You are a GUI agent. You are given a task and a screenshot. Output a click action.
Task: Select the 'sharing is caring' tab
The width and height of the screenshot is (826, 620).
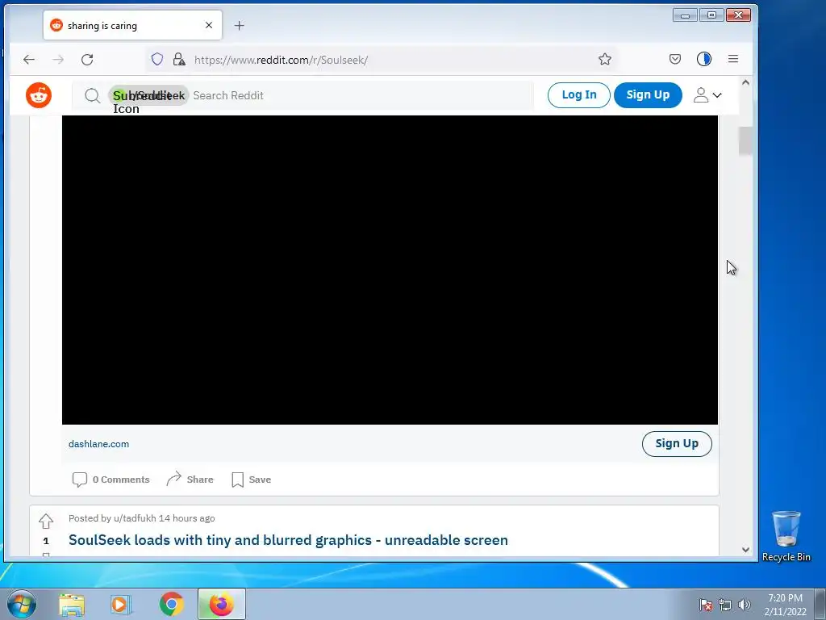133,25
